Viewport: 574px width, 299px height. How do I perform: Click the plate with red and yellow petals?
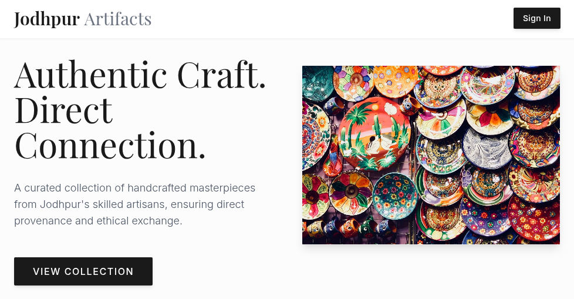[350, 191]
